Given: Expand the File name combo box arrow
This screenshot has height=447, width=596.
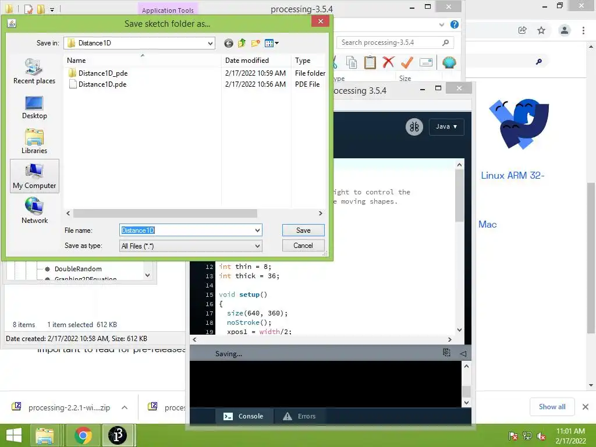Looking at the screenshot, I should (x=257, y=230).
